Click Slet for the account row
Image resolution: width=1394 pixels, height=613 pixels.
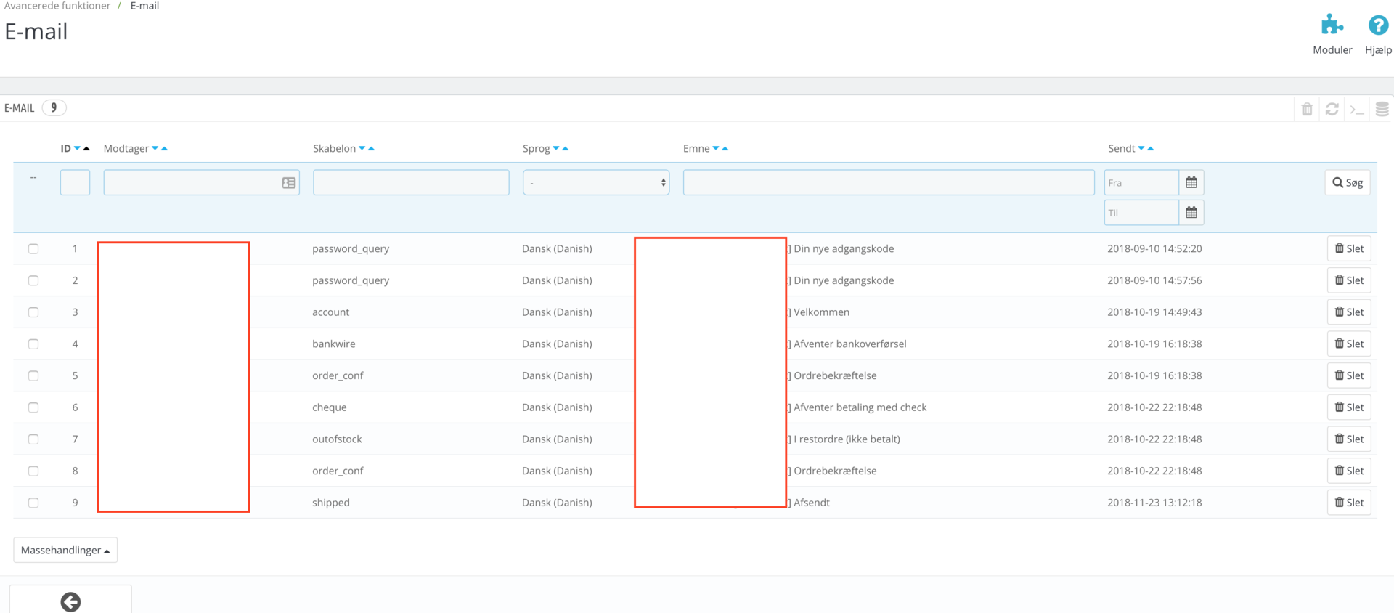(1349, 312)
